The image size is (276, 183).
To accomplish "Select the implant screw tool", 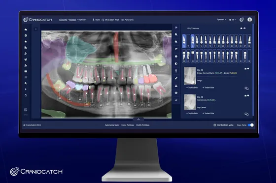I will (176, 71).
